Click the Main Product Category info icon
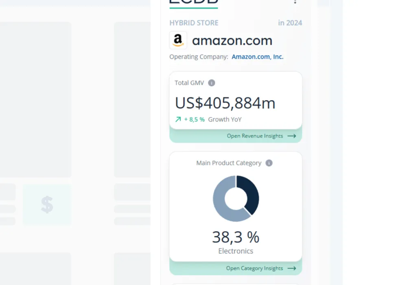 coord(269,163)
